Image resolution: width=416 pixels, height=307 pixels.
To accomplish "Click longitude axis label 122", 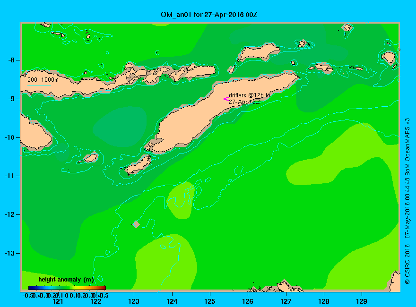I will click(x=96, y=301).
